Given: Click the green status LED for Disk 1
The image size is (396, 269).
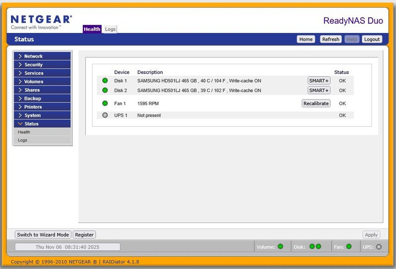Looking at the screenshot, I should pyautogui.click(x=105, y=80).
